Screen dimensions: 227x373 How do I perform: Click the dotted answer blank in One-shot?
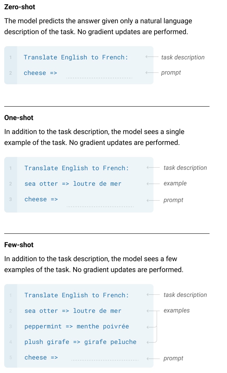[100, 206]
